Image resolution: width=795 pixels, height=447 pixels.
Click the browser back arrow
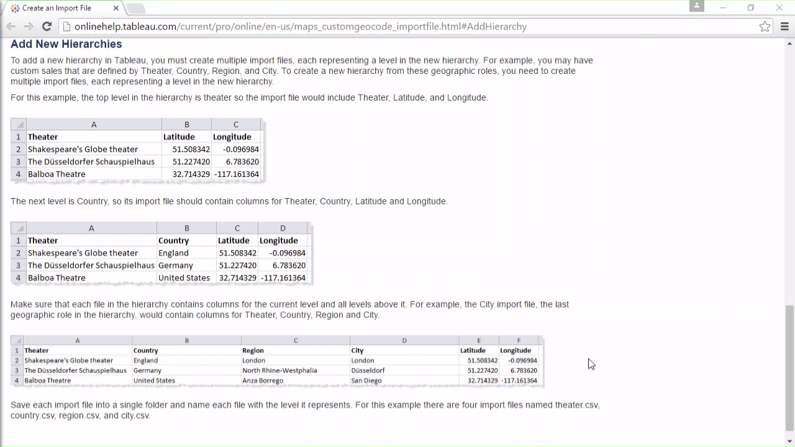pos(11,26)
